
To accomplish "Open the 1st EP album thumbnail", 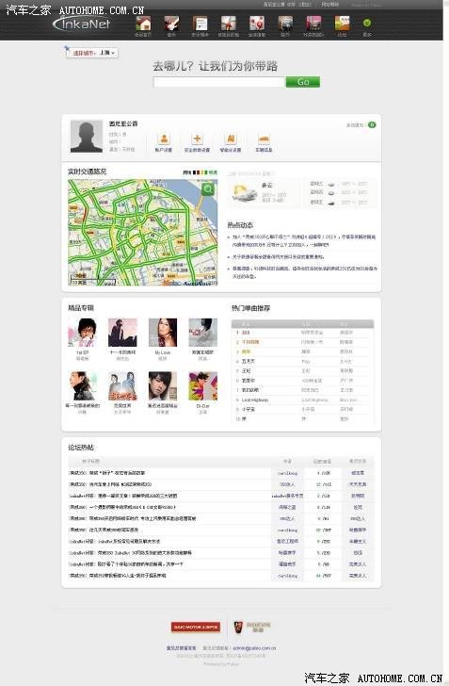I will click(82, 333).
